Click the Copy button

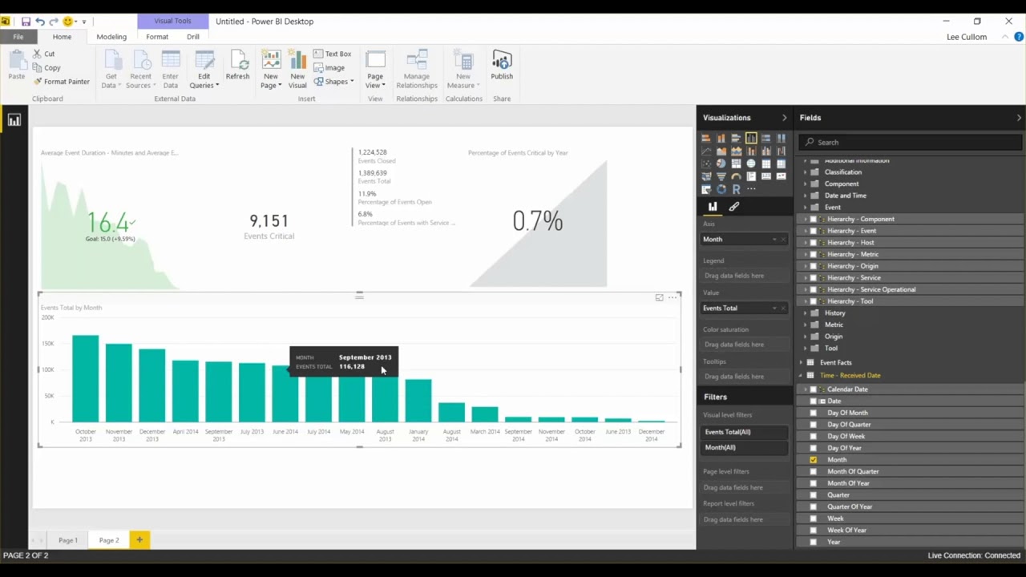click(46, 68)
